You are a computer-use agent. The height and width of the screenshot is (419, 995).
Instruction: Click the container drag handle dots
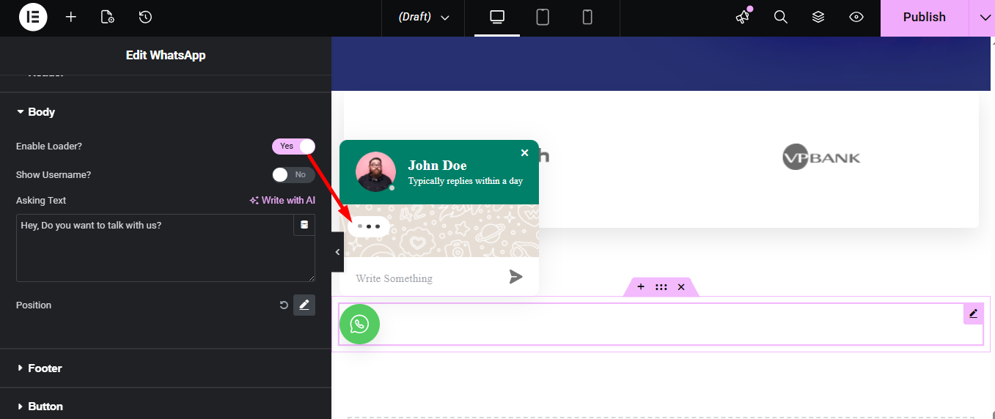pyautogui.click(x=661, y=287)
